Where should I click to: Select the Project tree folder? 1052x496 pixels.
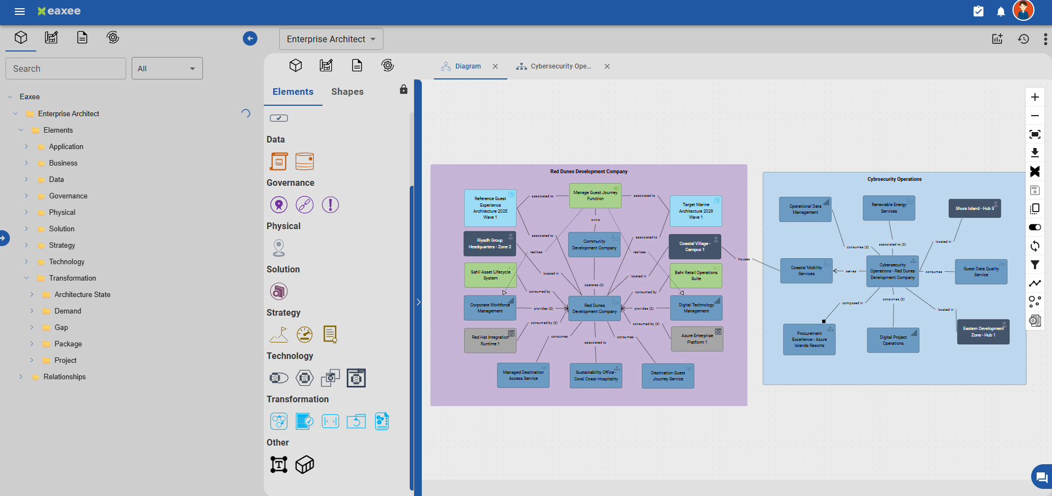tap(65, 361)
